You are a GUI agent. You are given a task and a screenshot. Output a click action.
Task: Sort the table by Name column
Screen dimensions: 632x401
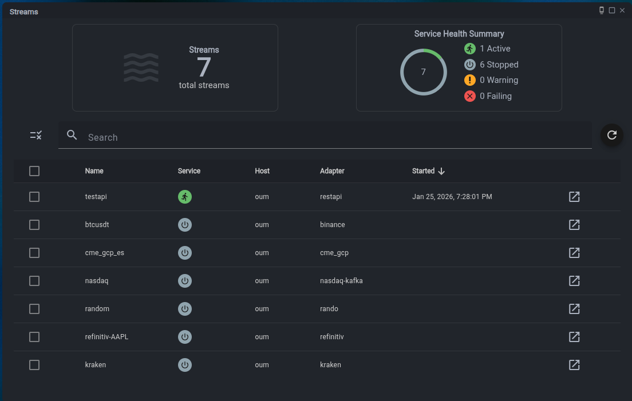(x=94, y=171)
